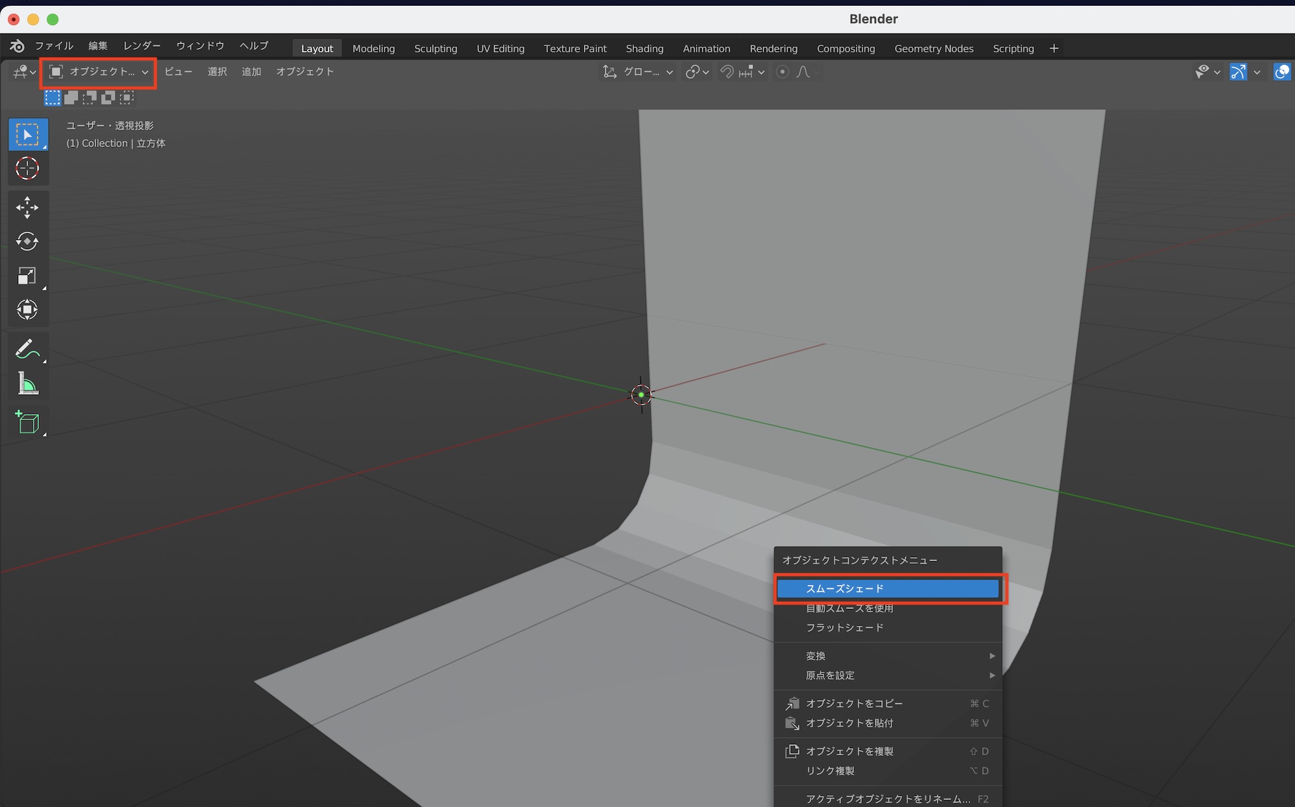Select the Transform tool
The width and height of the screenshot is (1295, 807).
tap(27, 309)
